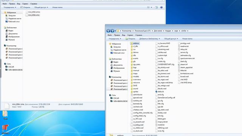Open Вид menu in cstrike window
Viewport: 242px width, 136px height.
click(x=124, y=35)
